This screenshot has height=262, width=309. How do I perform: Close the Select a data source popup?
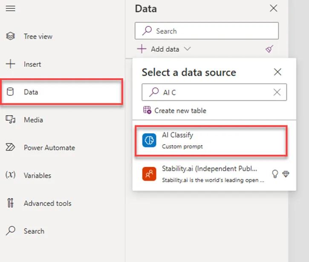[277, 72]
